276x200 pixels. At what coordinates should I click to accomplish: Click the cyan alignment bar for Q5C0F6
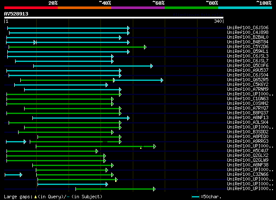[92, 66]
